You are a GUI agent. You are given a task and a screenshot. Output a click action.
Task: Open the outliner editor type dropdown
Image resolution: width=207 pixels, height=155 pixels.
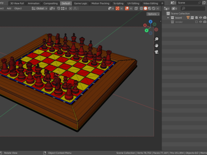coord(166,9)
